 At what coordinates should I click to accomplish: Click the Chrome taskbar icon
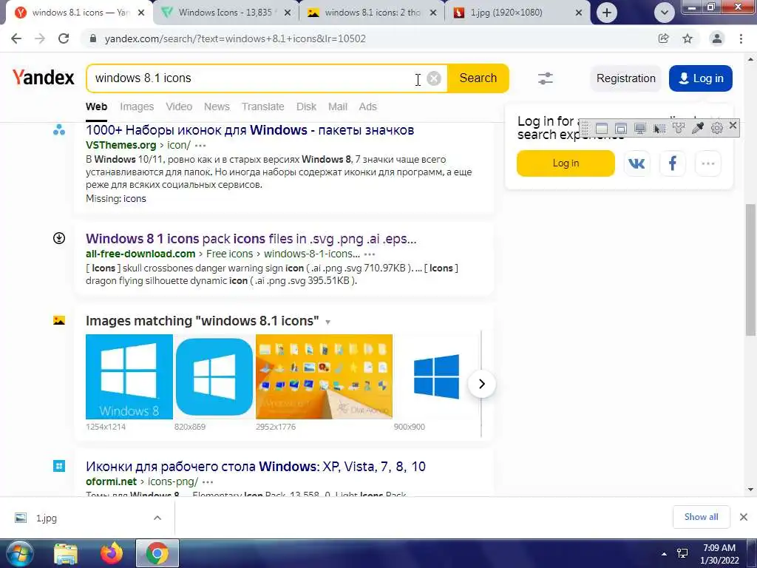[157, 553]
